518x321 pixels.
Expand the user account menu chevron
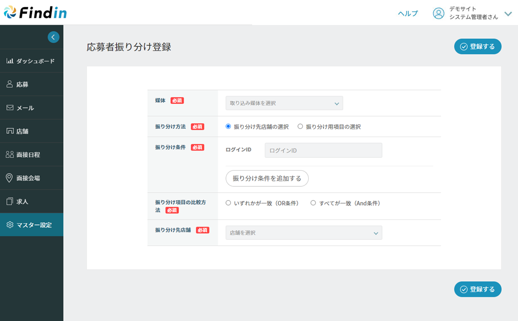tap(508, 14)
